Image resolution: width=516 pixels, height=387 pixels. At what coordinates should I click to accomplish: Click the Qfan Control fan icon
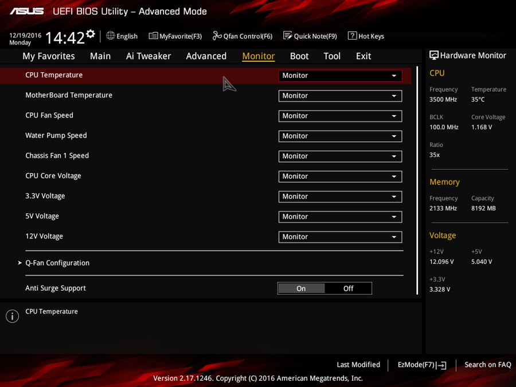pos(217,36)
